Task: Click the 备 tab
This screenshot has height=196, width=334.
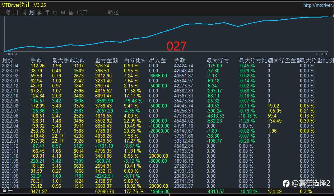Action: coord(71,13)
